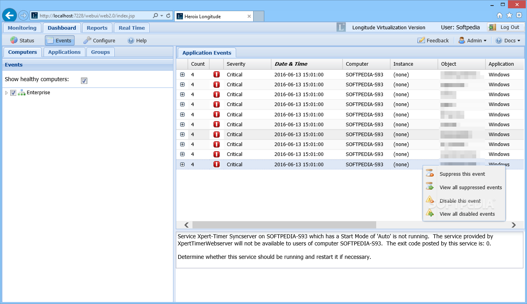Screen dimensions: 527x304
Task: Sort by the Count column header
Action: tap(198, 64)
